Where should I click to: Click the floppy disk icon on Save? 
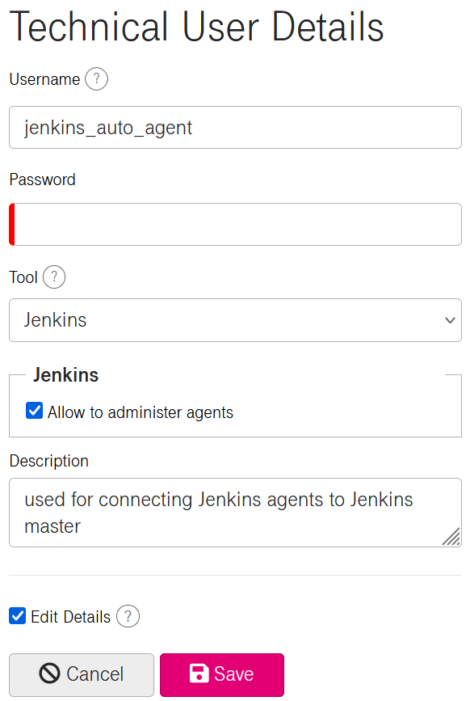tap(199, 674)
